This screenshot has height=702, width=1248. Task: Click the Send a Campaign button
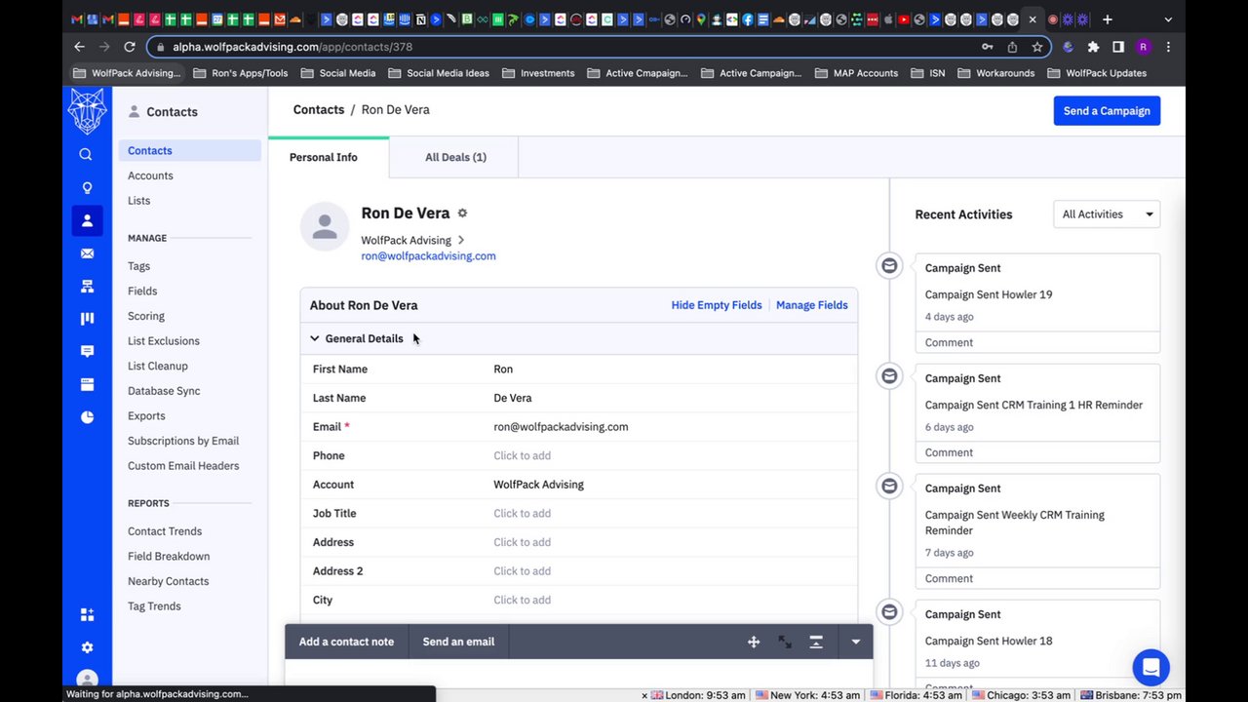(x=1107, y=111)
